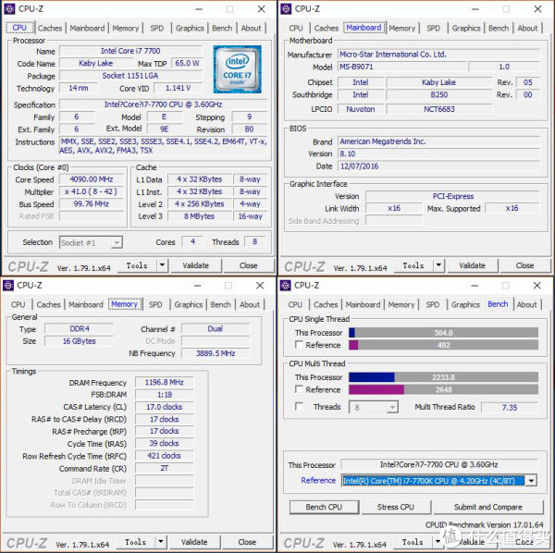
Task: Click LPCIO value NCT6683
Action: [439, 109]
